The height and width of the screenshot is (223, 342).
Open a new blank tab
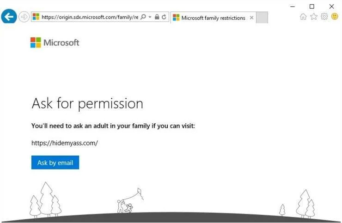click(262, 18)
